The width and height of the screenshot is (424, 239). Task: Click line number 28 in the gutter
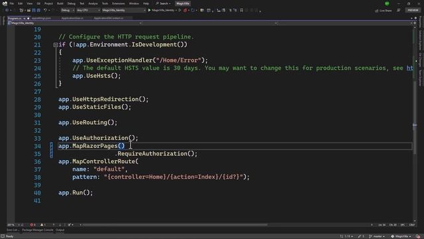click(37, 100)
